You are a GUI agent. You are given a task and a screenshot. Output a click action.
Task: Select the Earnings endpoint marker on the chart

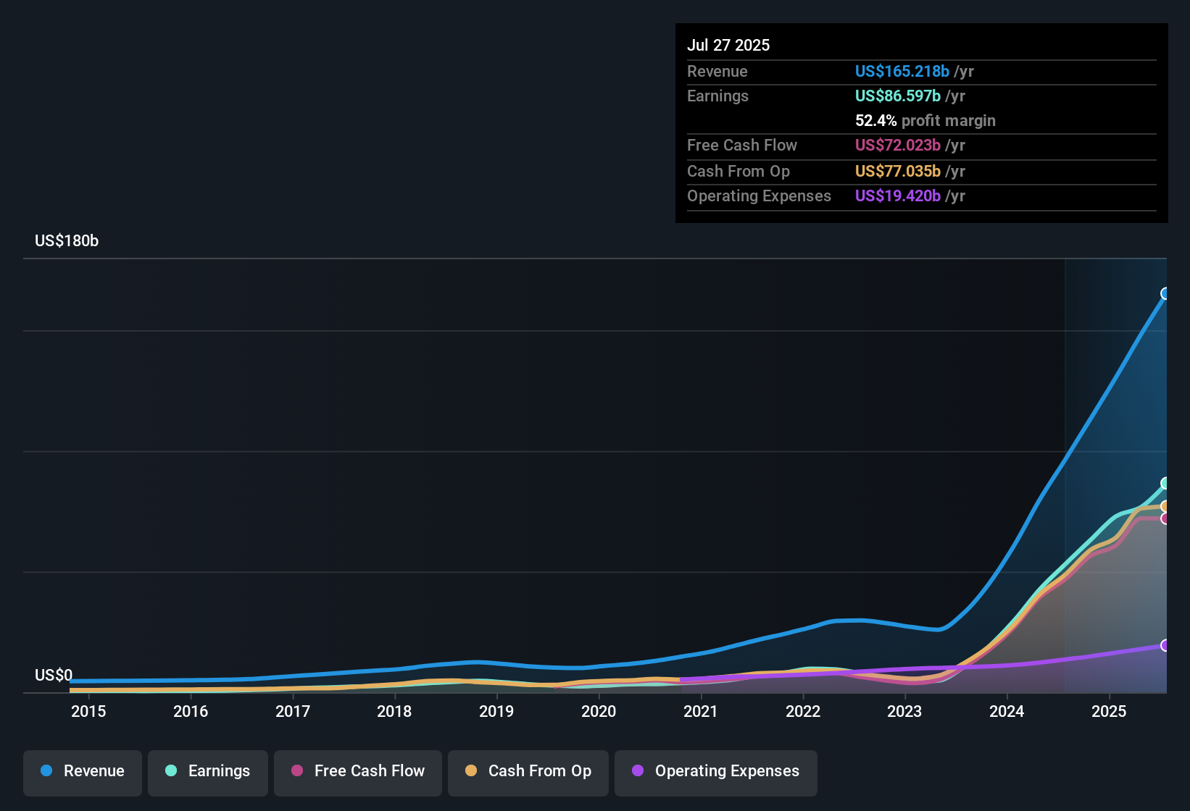coord(1166,482)
